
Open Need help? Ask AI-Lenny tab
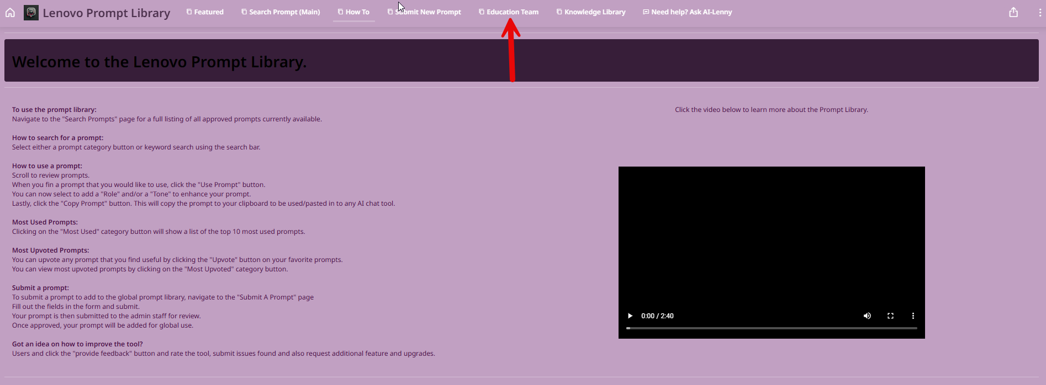point(688,12)
